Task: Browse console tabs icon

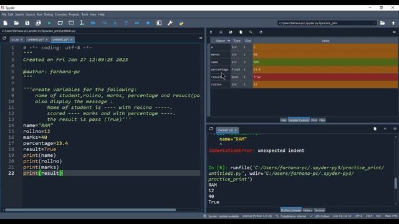Action: pyautogui.click(x=211, y=129)
